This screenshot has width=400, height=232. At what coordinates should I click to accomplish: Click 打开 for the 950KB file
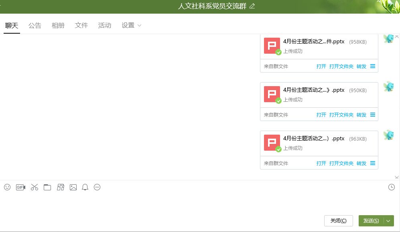pos(321,115)
